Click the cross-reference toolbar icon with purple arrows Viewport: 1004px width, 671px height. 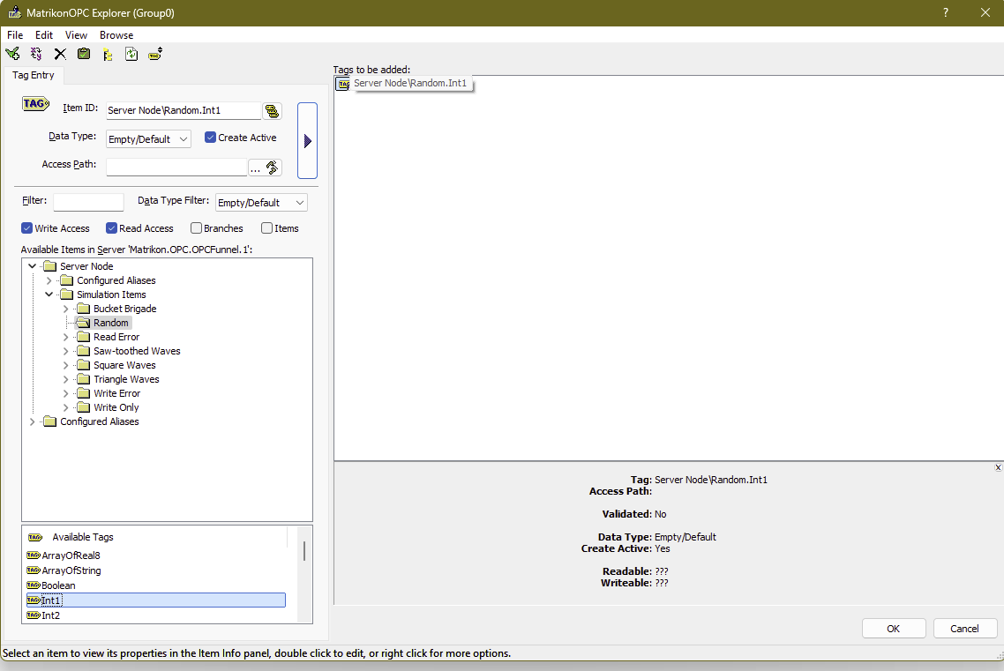pyautogui.click(x=36, y=54)
